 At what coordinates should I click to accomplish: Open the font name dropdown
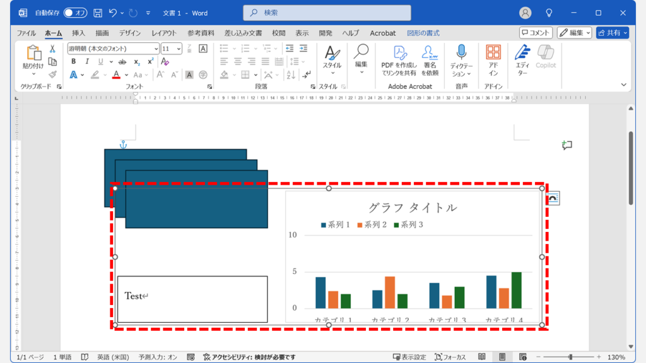pos(156,49)
